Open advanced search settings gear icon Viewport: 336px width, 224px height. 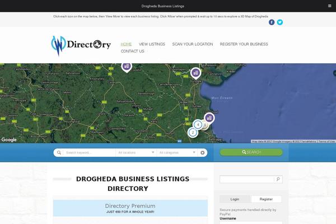point(202,153)
